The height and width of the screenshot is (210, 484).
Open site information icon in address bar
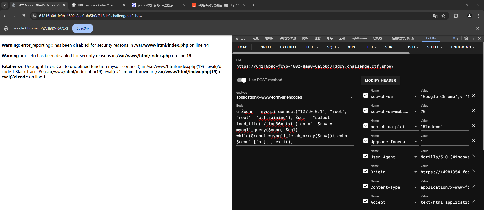click(34, 16)
